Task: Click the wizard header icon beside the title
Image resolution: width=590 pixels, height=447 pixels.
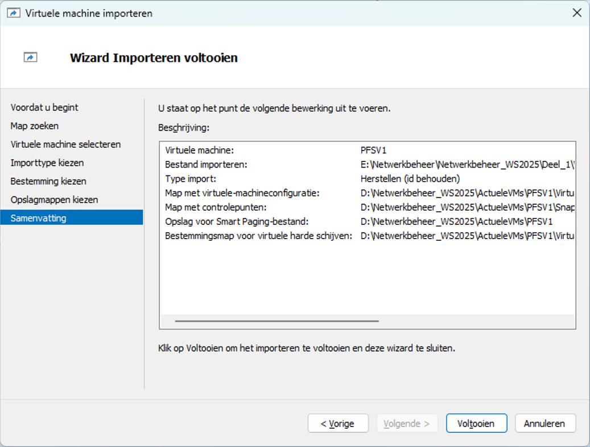Action: pyautogui.click(x=30, y=57)
